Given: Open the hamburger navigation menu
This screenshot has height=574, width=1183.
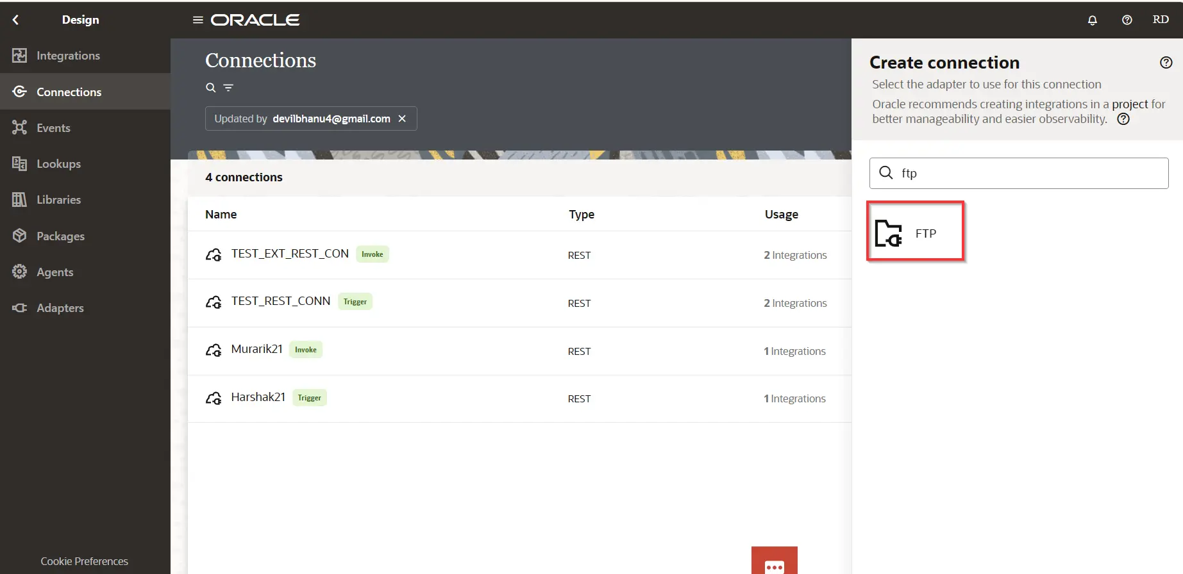Looking at the screenshot, I should [197, 20].
